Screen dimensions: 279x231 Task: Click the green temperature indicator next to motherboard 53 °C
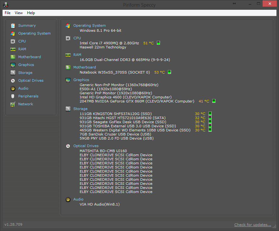click(169, 72)
